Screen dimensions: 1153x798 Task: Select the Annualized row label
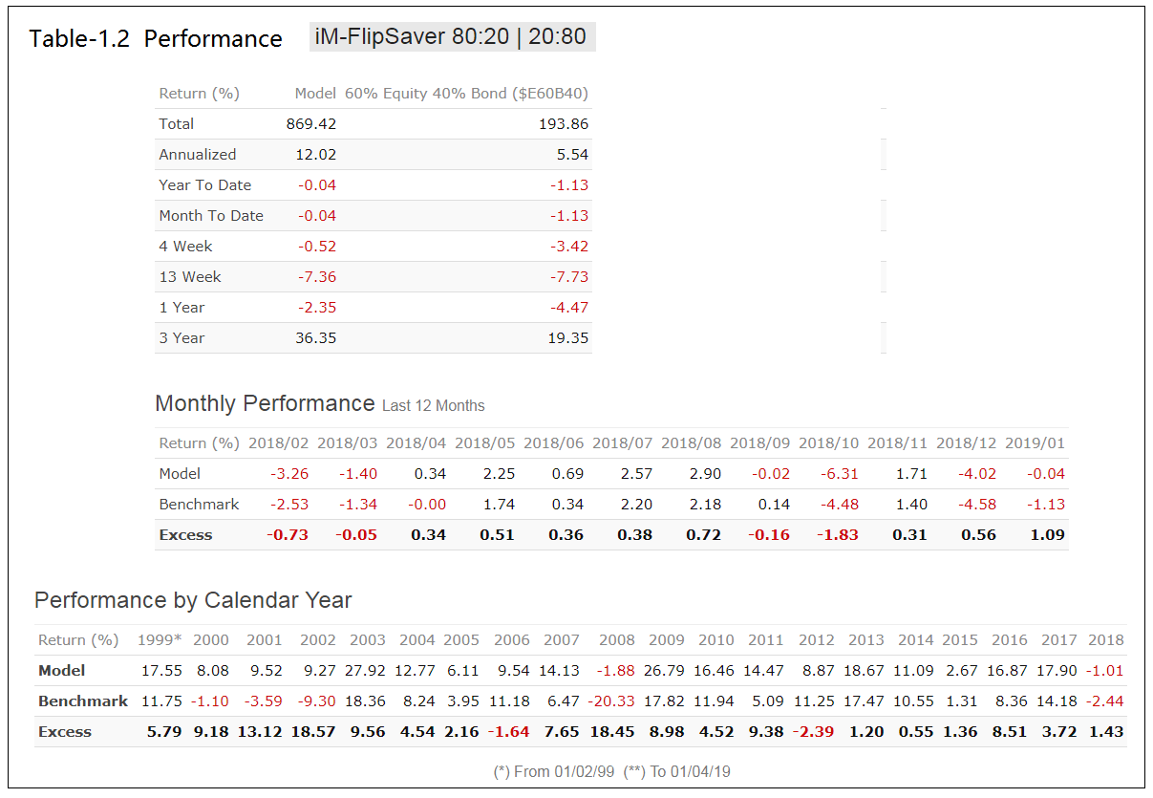[198, 155]
